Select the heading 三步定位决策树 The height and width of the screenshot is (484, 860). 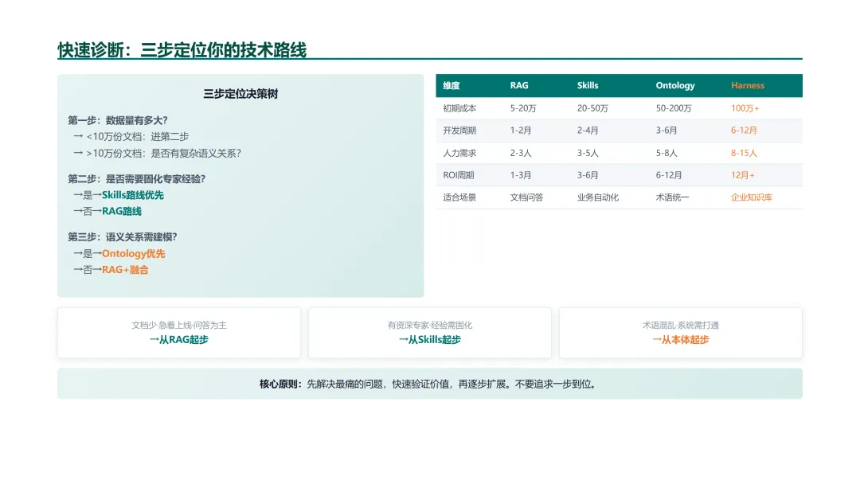tap(240, 94)
